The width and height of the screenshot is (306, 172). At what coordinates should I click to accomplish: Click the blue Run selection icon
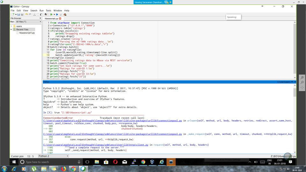click(x=57, y=14)
